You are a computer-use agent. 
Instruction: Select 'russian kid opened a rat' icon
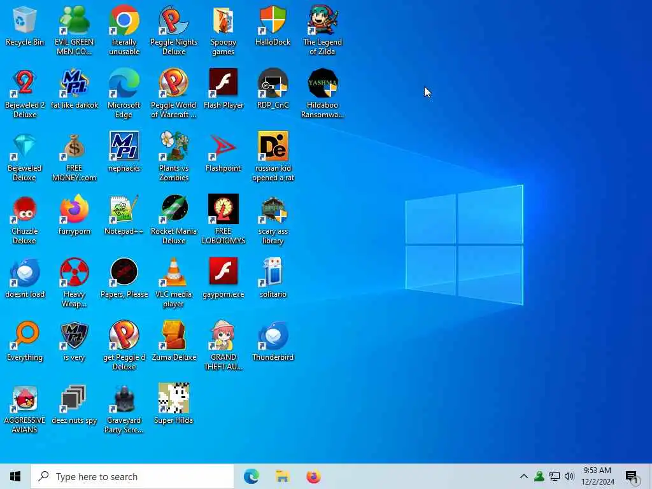point(273,157)
